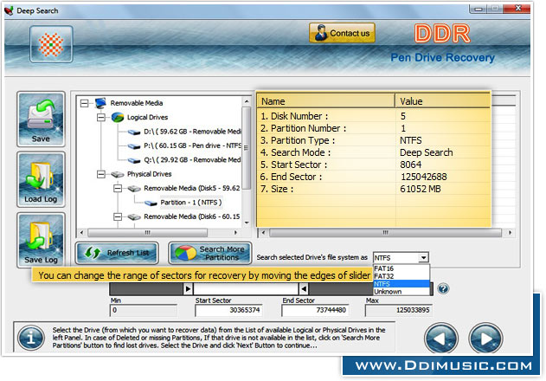The image size is (546, 381).
Task: Select Removable Media Disk5 - 59.62 entry
Action: point(192,188)
